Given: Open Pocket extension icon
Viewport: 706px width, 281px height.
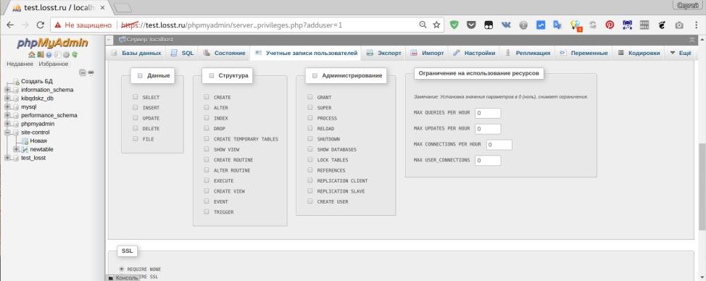Looking at the screenshot, I should (471, 25).
